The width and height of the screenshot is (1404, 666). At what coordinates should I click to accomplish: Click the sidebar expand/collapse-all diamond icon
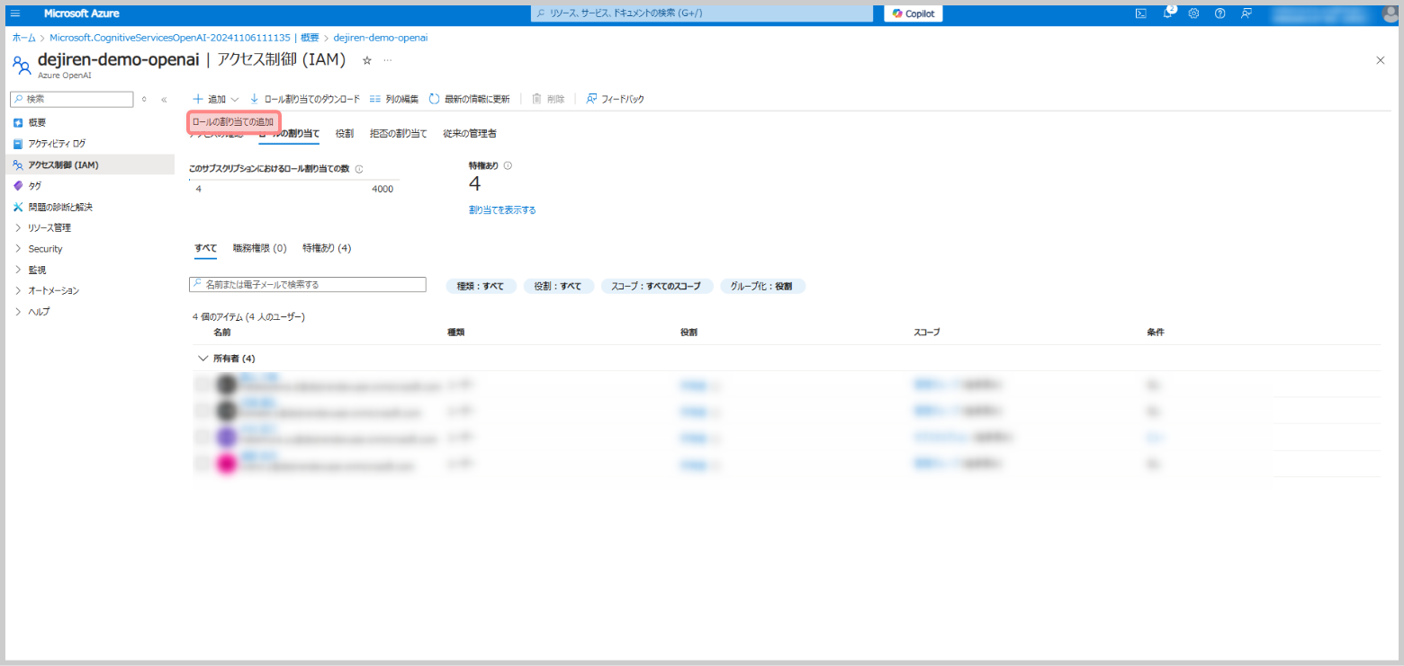[144, 99]
